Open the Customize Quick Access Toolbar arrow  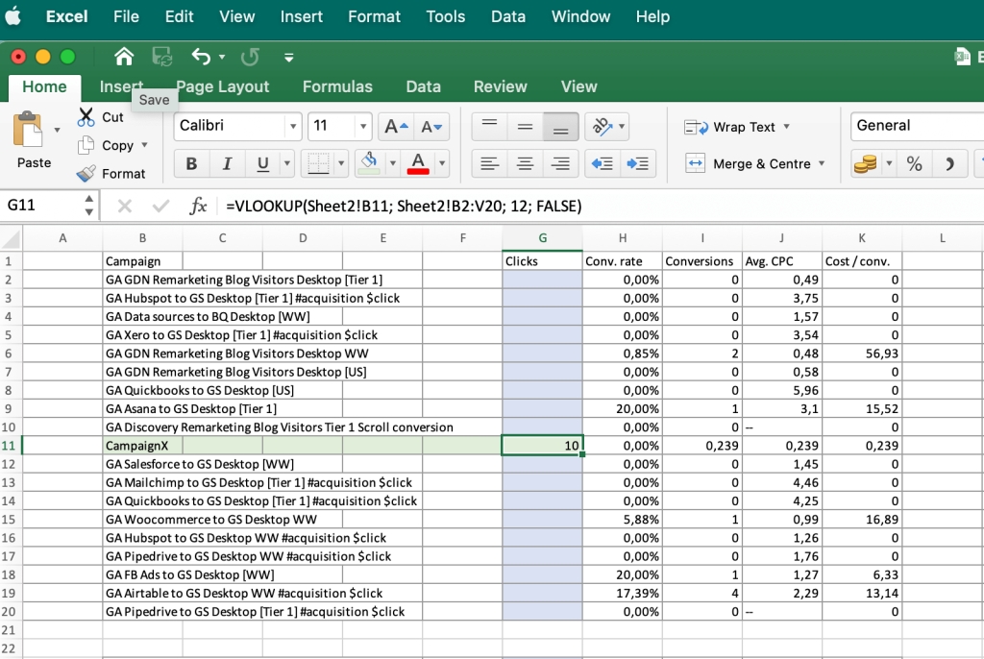pyautogui.click(x=288, y=58)
